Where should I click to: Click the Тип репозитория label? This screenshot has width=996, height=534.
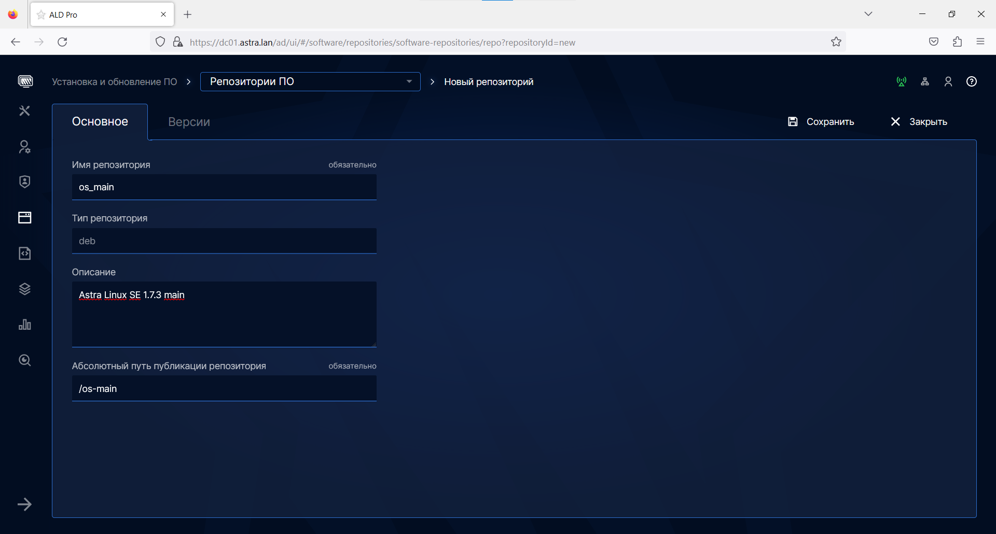point(109,218)
